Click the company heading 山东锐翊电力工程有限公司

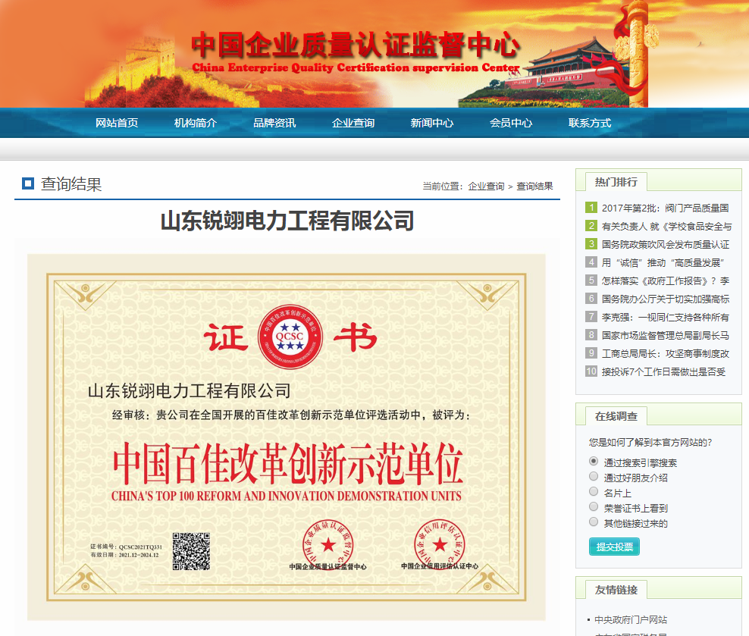[x=287, y=221]
